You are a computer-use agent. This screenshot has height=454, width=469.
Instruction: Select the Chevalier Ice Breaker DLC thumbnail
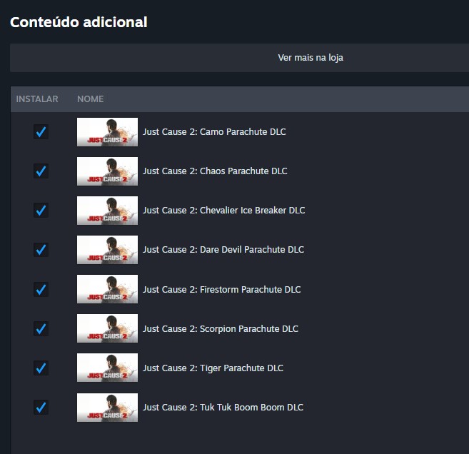(107, 211)
